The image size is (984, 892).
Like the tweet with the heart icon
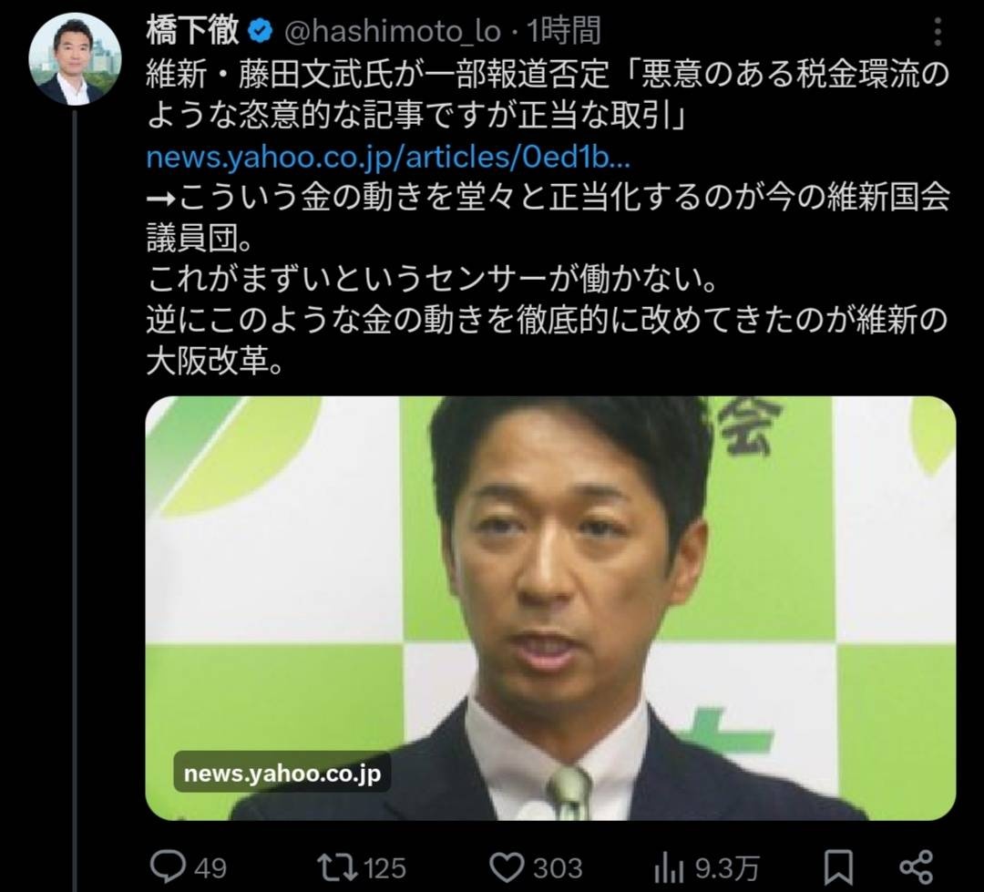(x=506, y=867)
